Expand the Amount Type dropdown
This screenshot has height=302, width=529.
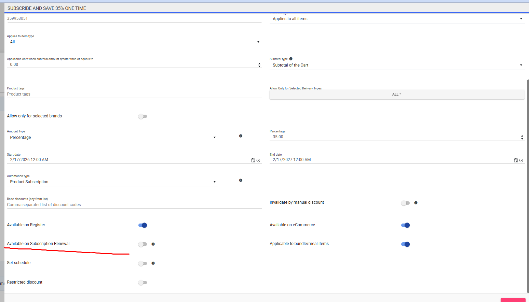pyautogui.click(x=112, y=138)
